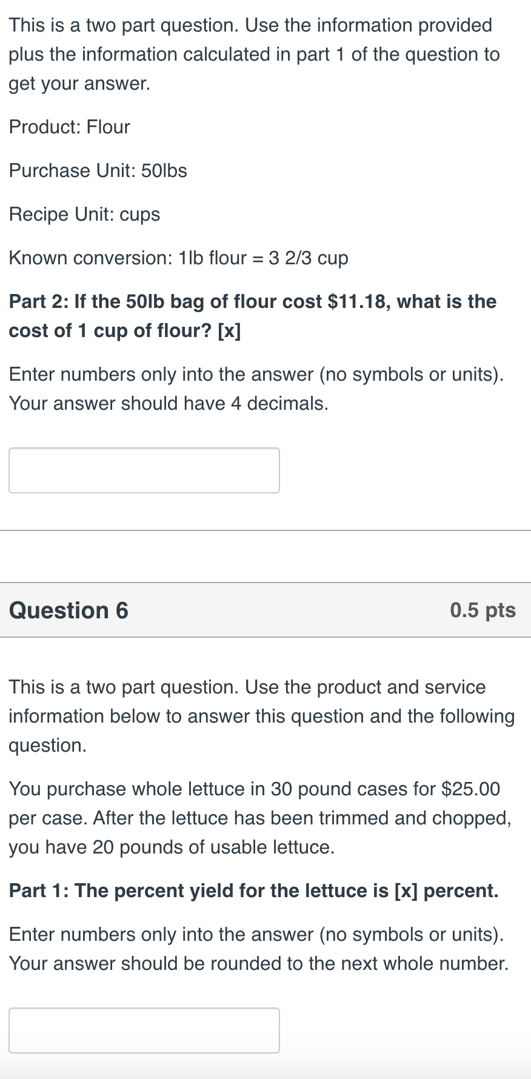The image size is (531, 1079).
Task: Select the Purchase Unit: 50lbs text
Action: point(98,170)
